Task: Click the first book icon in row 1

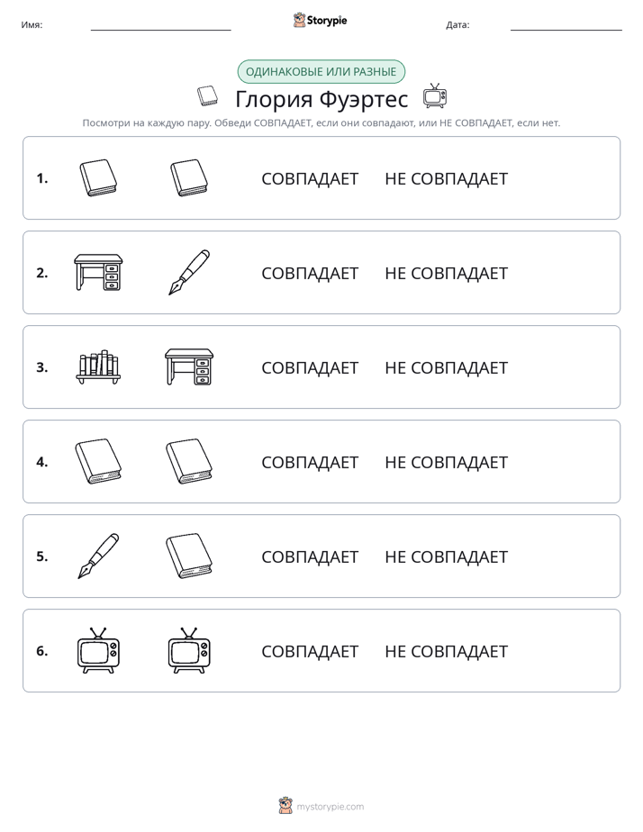Action: click(x=98, y=178)
